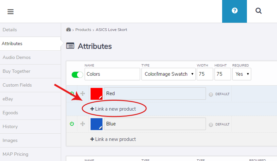Open the hamburger menu

11,12
